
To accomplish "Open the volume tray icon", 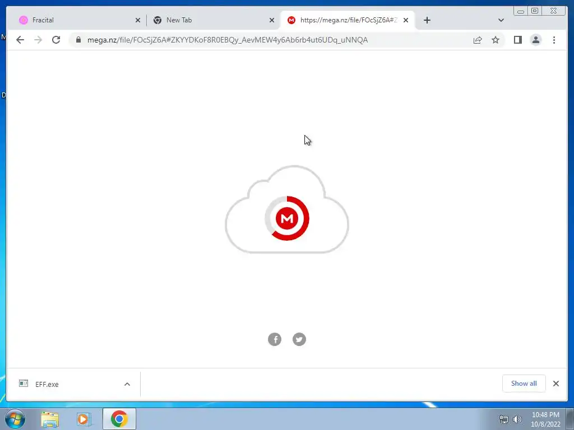I will pyautogui.click(x=517, y=419).
